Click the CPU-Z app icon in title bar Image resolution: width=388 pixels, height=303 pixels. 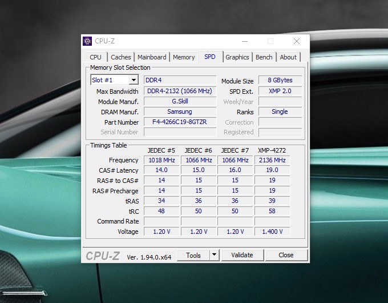pos(87,41)
